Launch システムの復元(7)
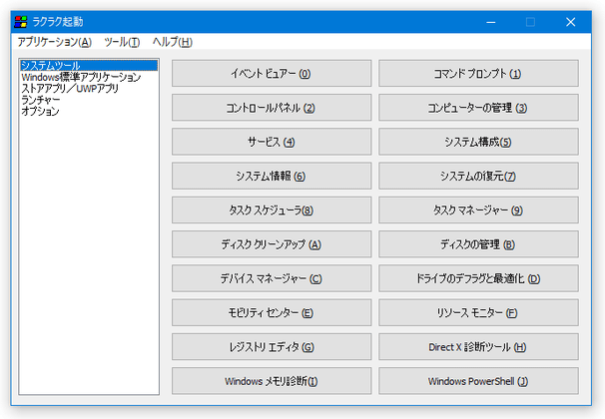 (x=478, y=176)
